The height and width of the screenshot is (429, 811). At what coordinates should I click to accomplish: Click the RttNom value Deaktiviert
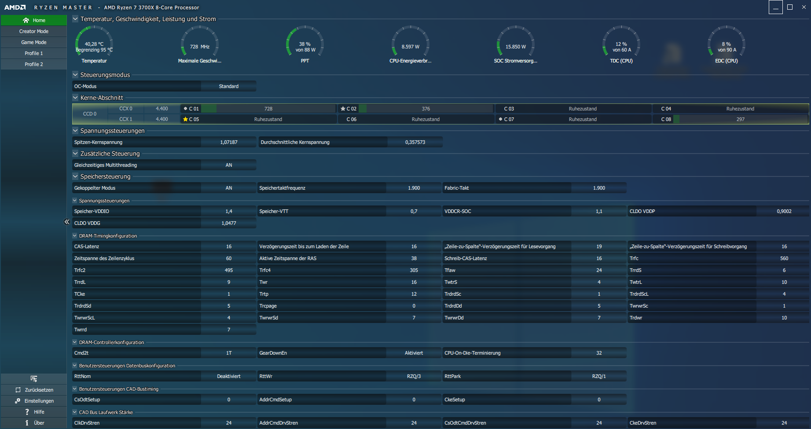coord(229,376)
